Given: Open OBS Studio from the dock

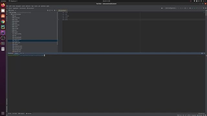Looking at the screenshot, I should [3, 38].
